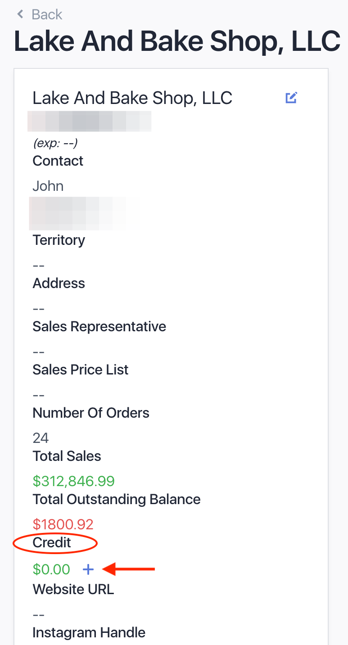
Task: Add credit with the blue plus icon
Action: (88, 570)
